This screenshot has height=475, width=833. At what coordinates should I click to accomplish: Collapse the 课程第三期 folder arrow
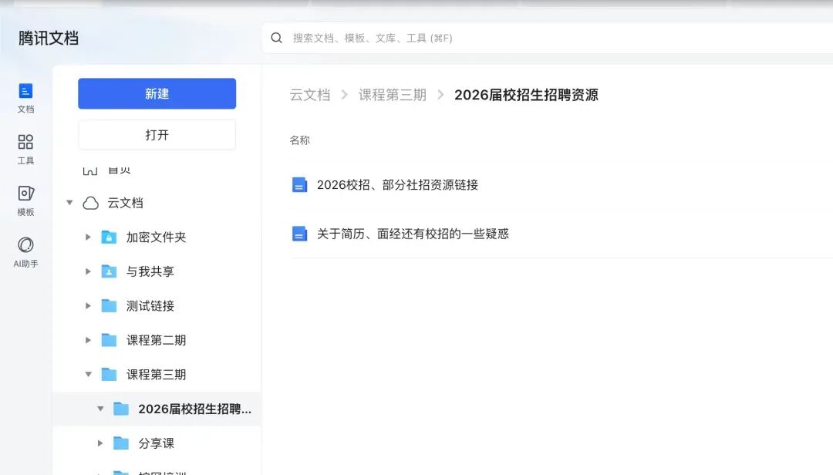(x=88, y=374)
